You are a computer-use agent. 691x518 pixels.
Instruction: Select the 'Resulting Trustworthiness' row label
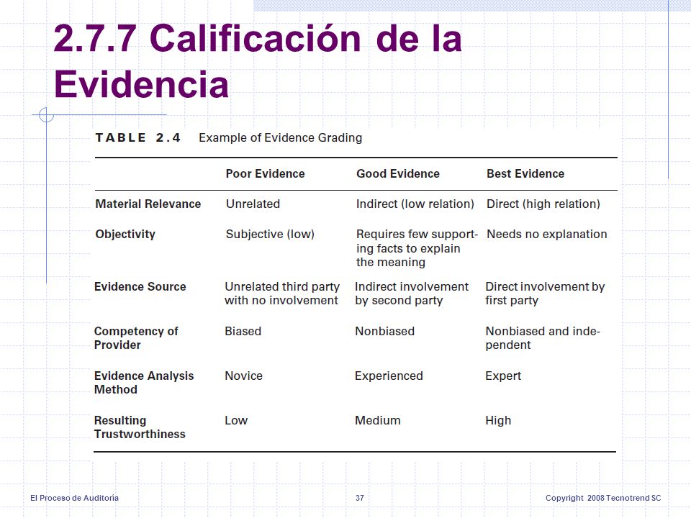click(x=140, y=427)
